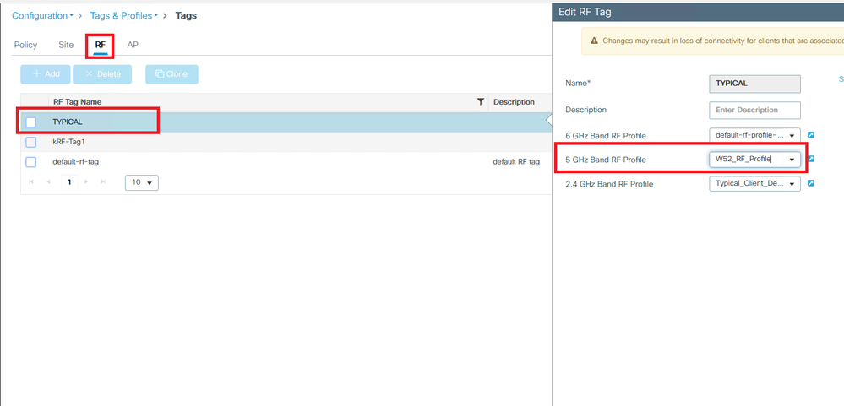The width and height of the screenshot is (844, 406).
Task: Select the RF tab
Action: [101, 45]
